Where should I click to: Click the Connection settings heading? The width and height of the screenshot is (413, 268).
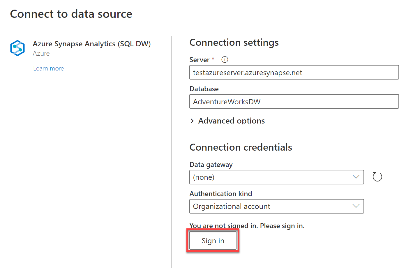pos(234,43)
